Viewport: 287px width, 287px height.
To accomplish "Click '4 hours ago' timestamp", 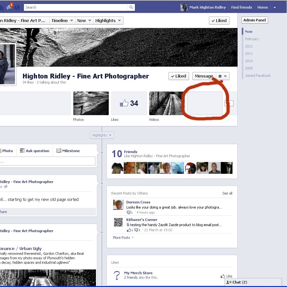I will 145,212.
